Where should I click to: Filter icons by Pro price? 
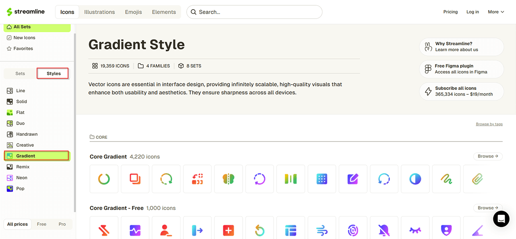click(62, 224)
